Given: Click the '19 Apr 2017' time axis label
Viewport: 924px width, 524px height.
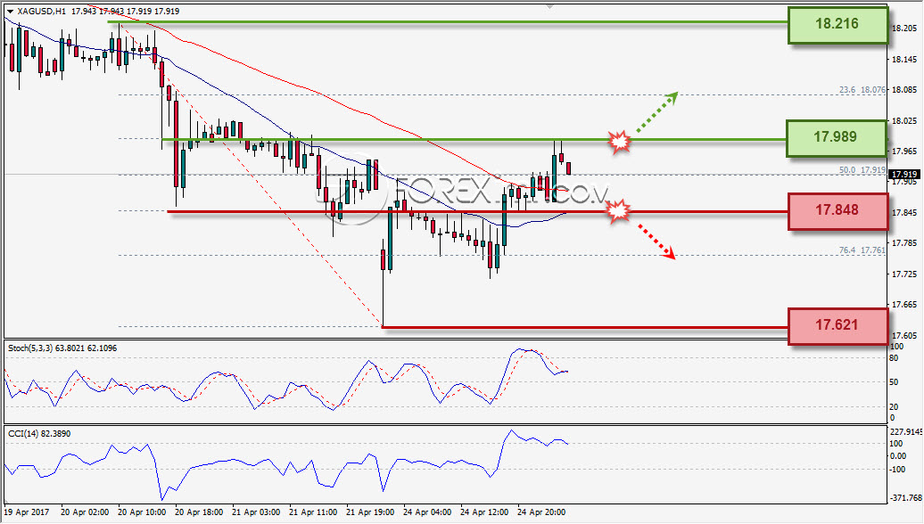Looking at the screenshot, I should pos(28,512).
